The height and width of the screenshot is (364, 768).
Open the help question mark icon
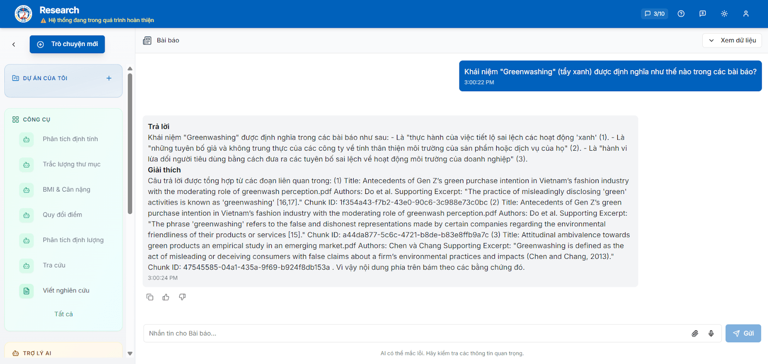tap(681, 13)
